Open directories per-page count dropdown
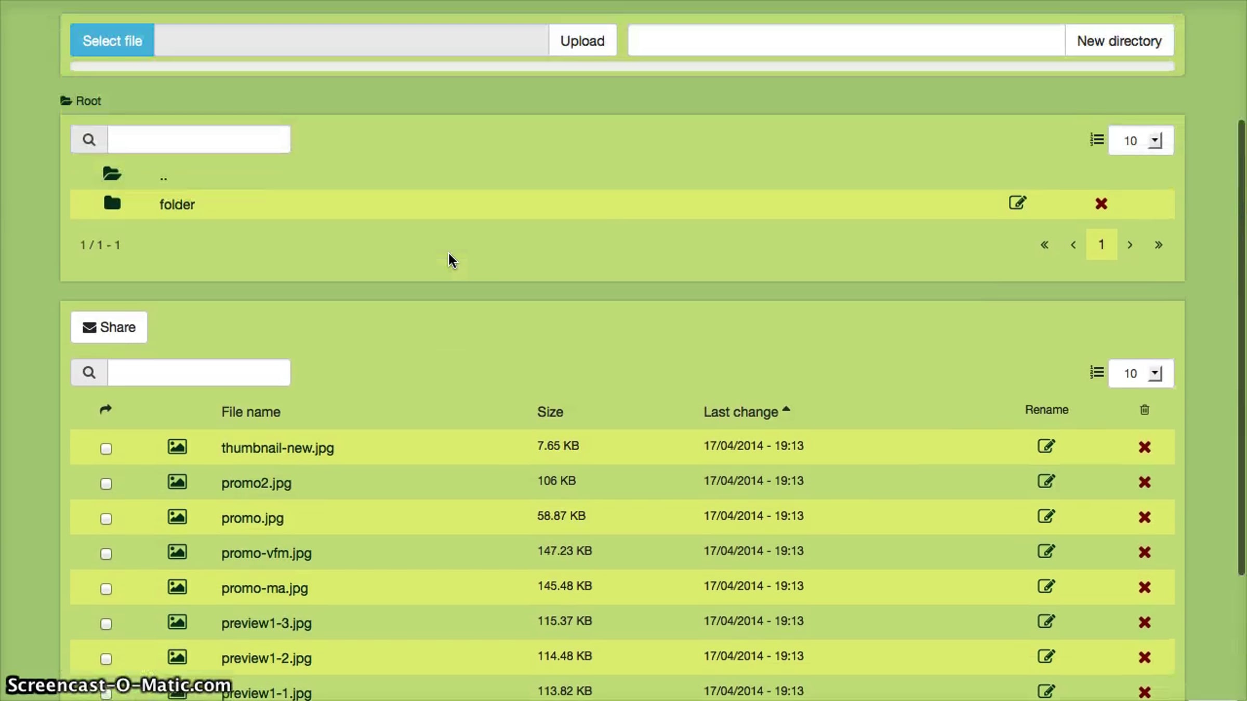The width and height of the screenshot is (1247, 701). tap(1140, 141)
